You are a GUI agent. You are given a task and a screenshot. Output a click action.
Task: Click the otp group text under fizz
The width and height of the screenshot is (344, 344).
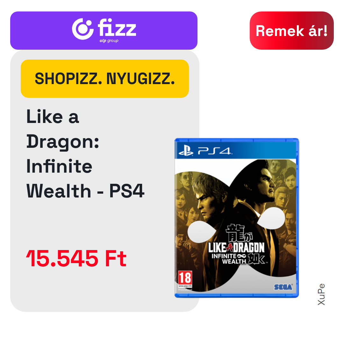[x=109, y=40]
